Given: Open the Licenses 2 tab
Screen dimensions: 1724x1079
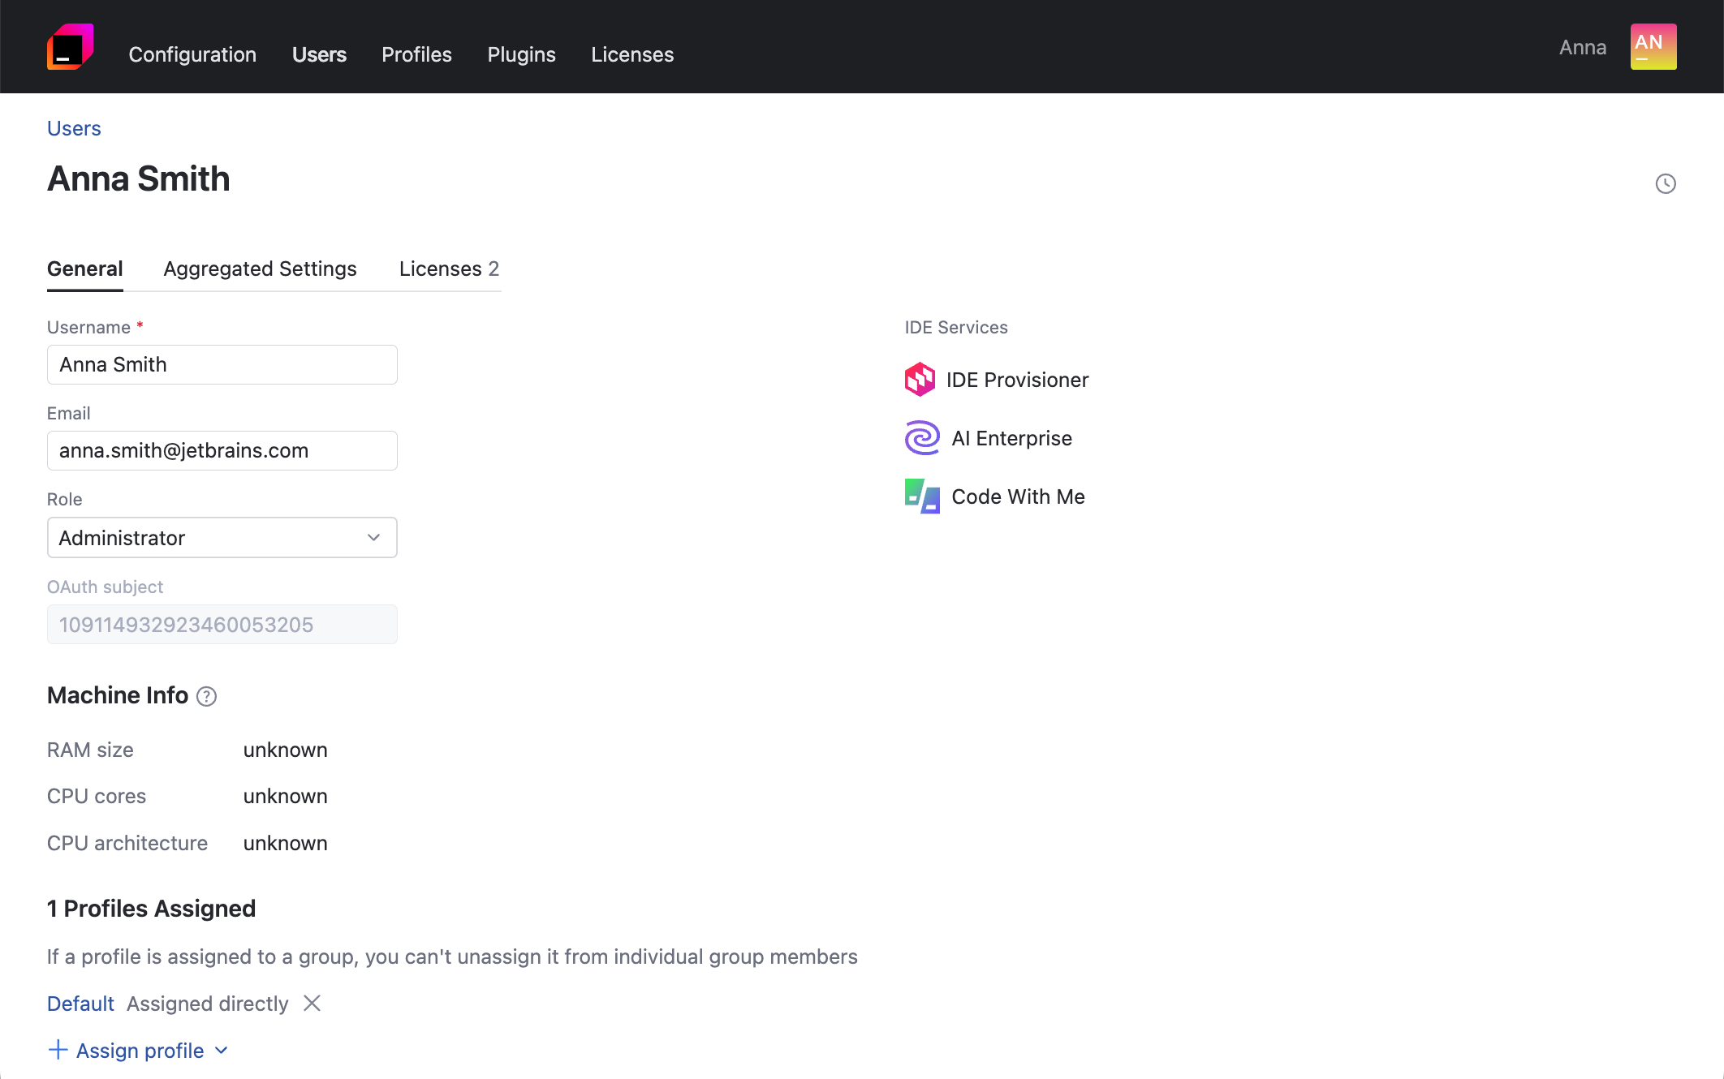Looking at the screenshot, I should tap(448, 269).
